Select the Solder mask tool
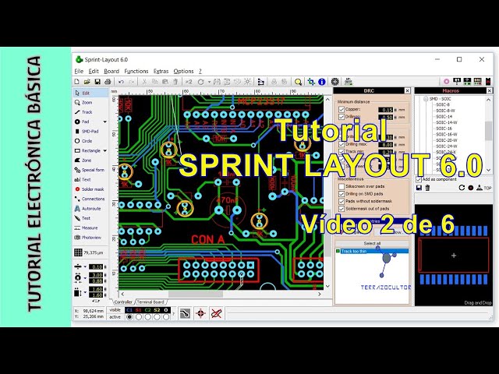499x374 pixels. pos(90,189)
